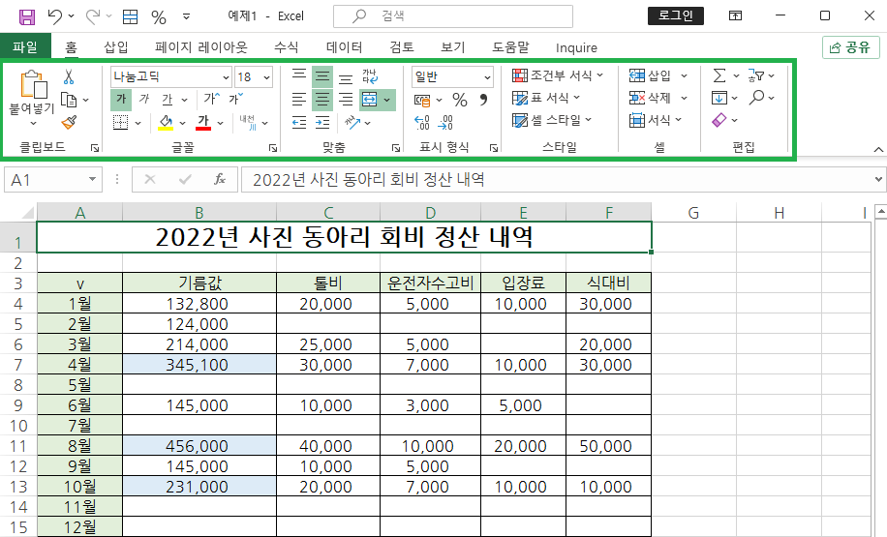Open the 나눔고딕 font name dropdown
The image size is (887, 537).
pos(226,76)
